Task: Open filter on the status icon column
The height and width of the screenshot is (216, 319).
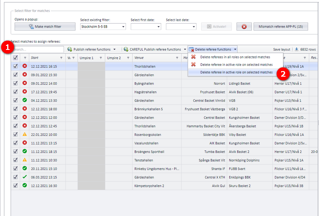Action: point(25,58)
